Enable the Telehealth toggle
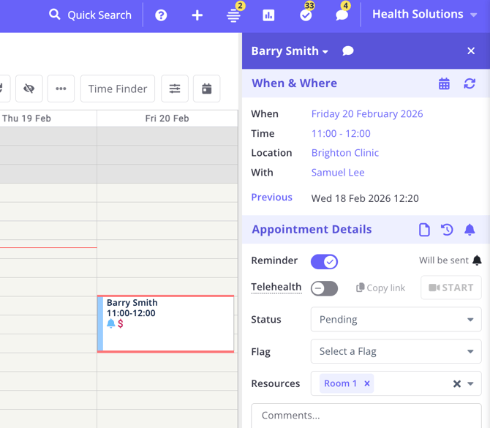490x428 pixels. point(324,288)
